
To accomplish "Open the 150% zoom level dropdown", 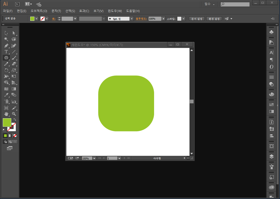I will (x=94, y=158).
